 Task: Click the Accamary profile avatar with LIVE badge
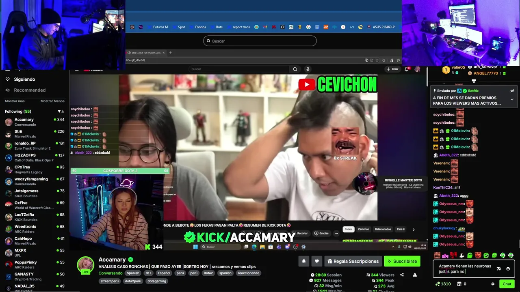[x=85, y=266]
